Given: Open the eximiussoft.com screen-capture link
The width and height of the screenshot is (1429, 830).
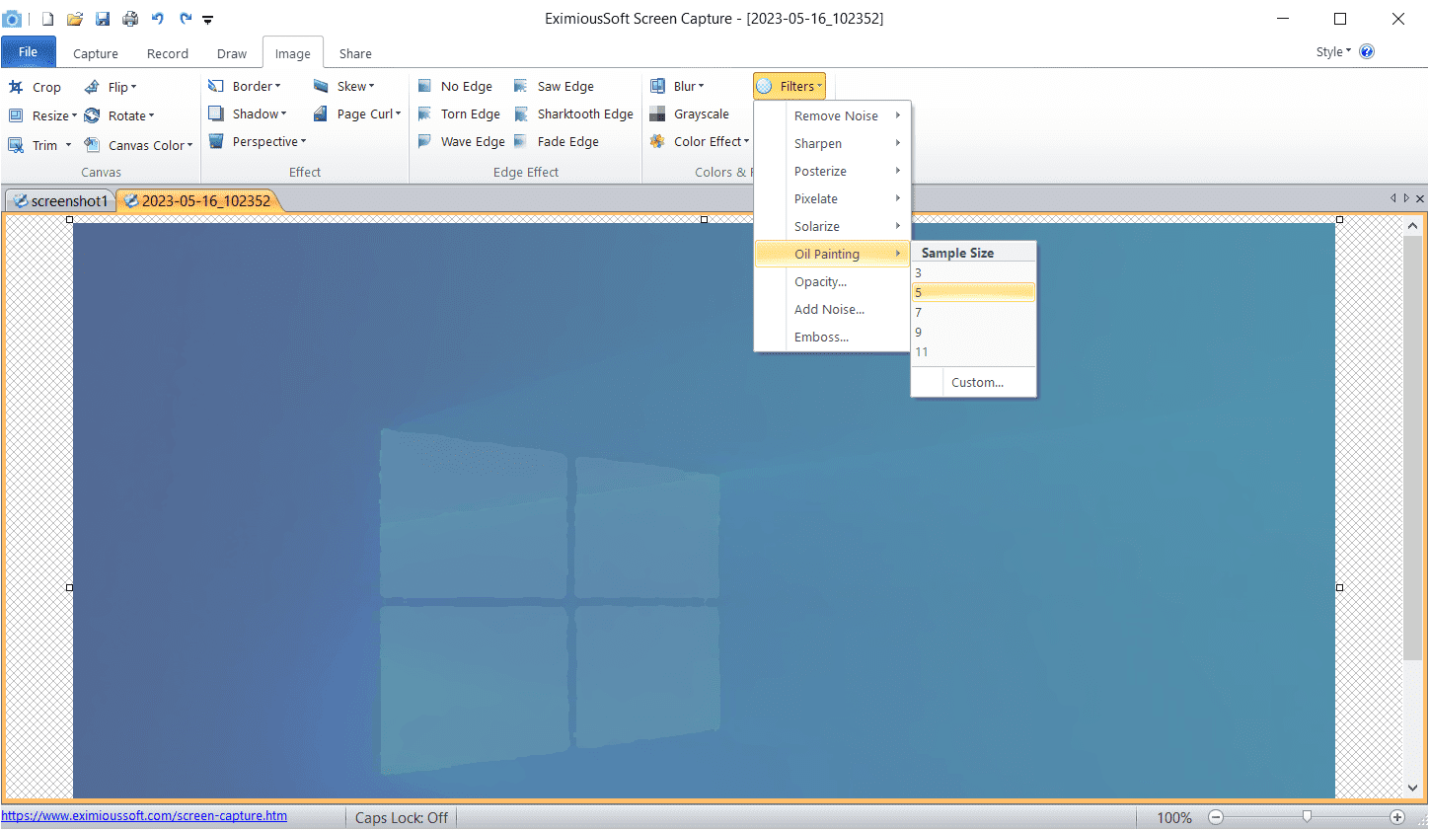Looking at the screenshot, I should [144, 816].
